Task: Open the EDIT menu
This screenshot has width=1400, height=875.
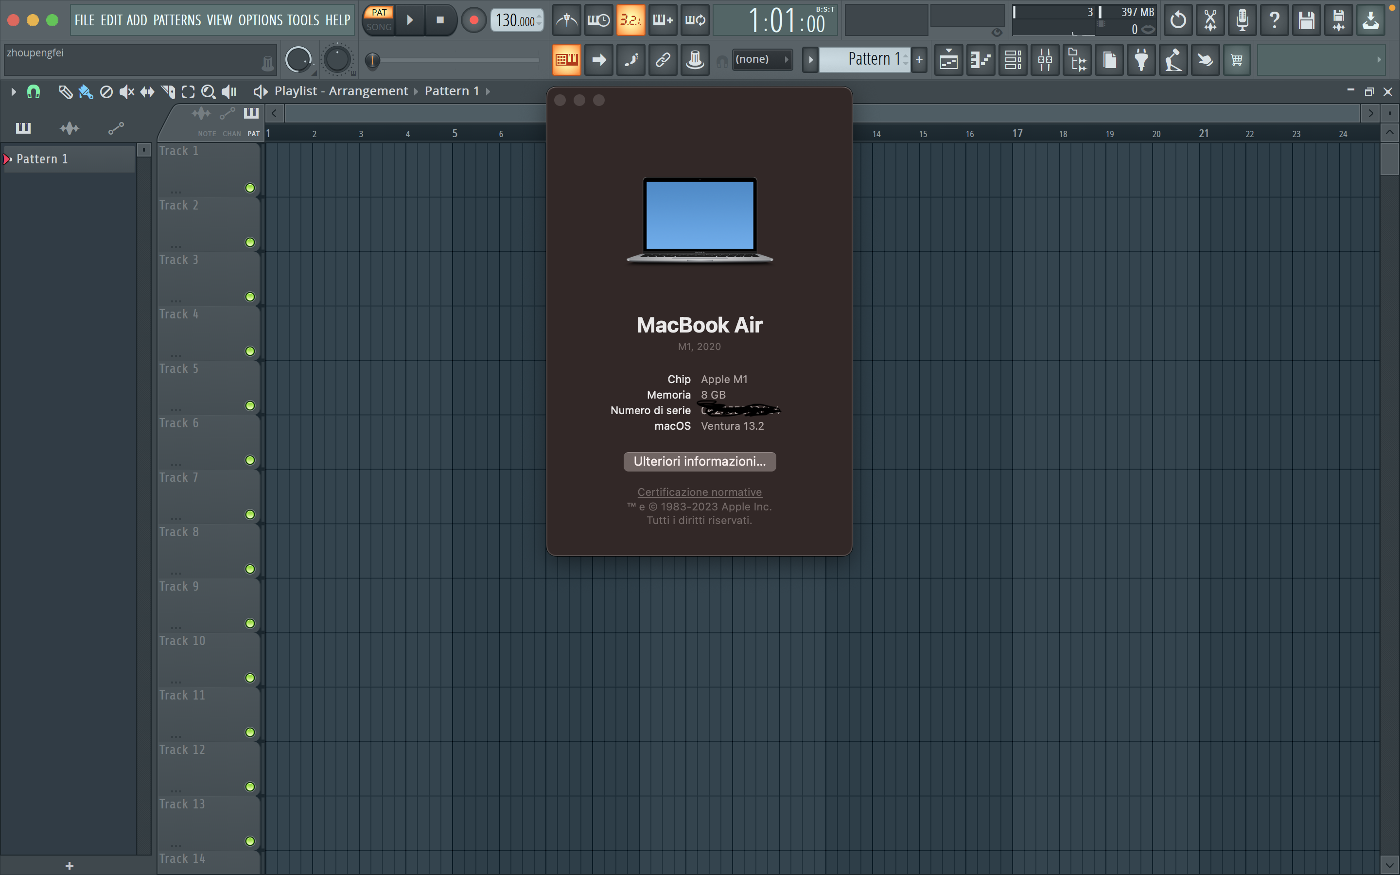Action: [111, 20]
